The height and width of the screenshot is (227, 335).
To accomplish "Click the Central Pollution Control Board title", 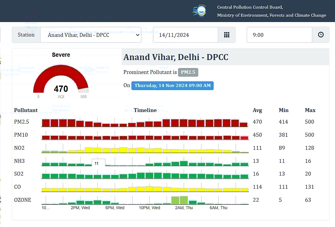I will (x=250, y=7).
